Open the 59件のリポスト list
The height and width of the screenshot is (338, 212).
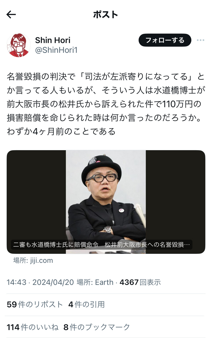pyautogui.click(x=35, y=304)
